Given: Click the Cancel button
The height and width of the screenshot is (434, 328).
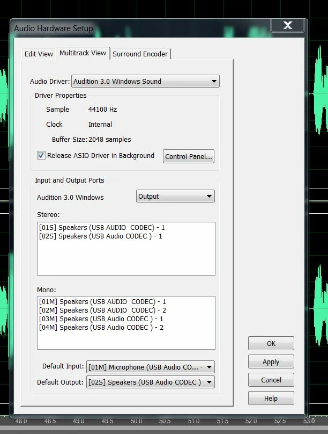Looking at the screenshot, I should [x=271, y=380].
